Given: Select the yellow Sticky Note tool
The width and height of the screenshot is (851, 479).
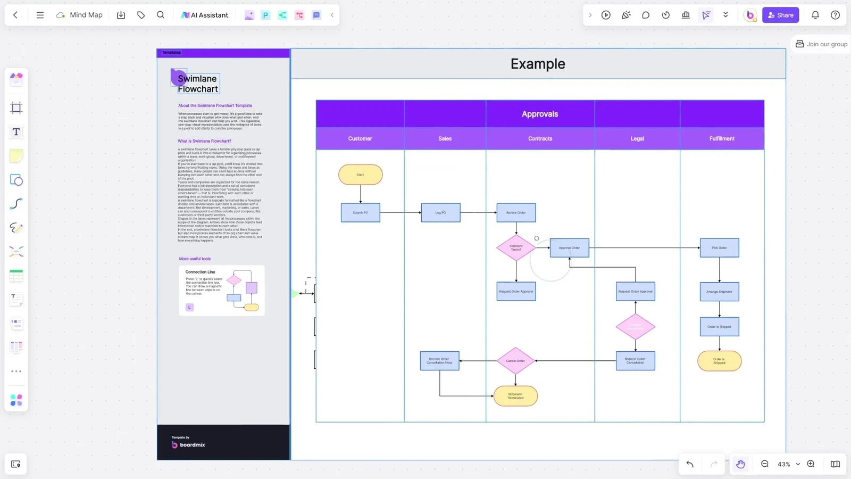Looking at the screenshot, I should [x=16, y=156].
